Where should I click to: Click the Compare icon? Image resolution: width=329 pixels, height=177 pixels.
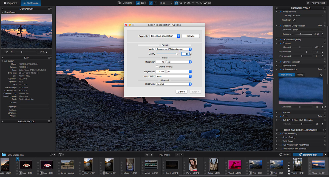pos(120,3)
